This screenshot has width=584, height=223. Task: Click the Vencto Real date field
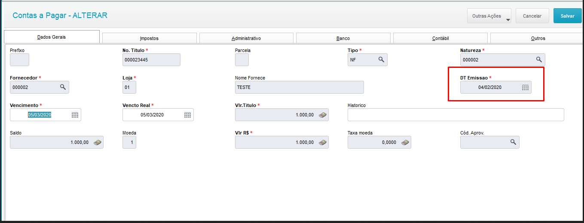(x=158, y=115)
